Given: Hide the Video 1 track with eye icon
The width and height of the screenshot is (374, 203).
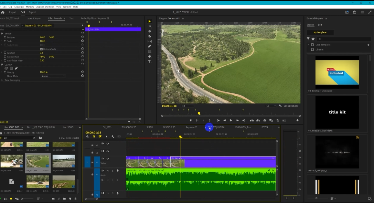Looking at the screenshot, I should (108, 159).
